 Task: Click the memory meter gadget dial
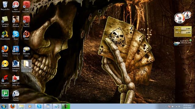(187, 15)
